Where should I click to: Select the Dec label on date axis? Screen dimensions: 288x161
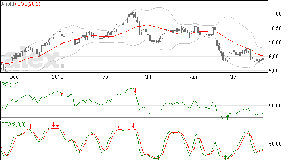14,77
